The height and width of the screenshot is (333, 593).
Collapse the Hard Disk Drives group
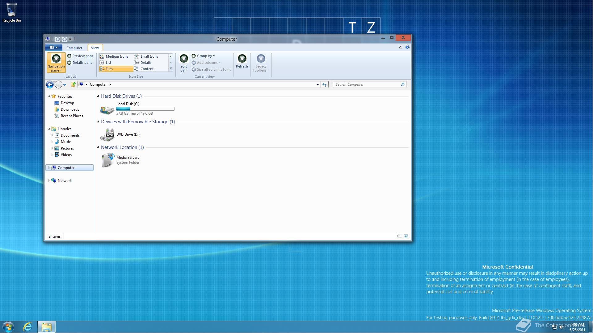[x=98, y=96]
